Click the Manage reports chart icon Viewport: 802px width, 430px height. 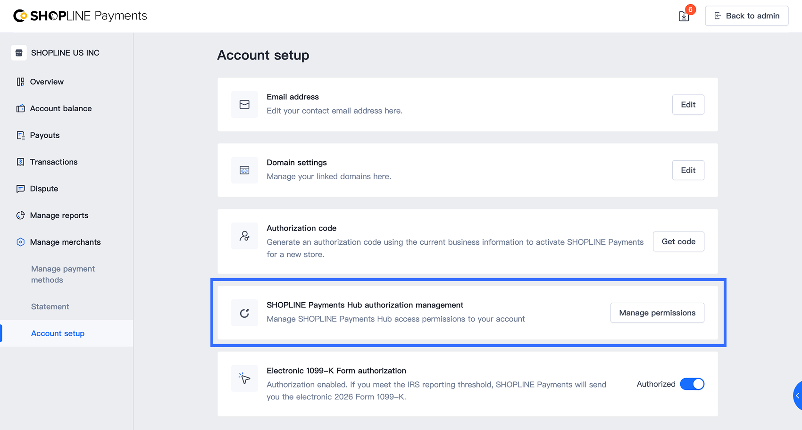pyautogui.click(x=20, y=215)
